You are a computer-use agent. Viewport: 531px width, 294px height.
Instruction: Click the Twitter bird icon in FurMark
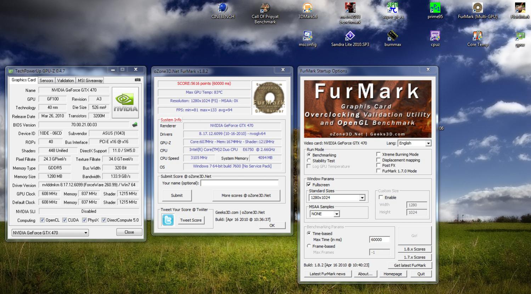coord(168,220)
